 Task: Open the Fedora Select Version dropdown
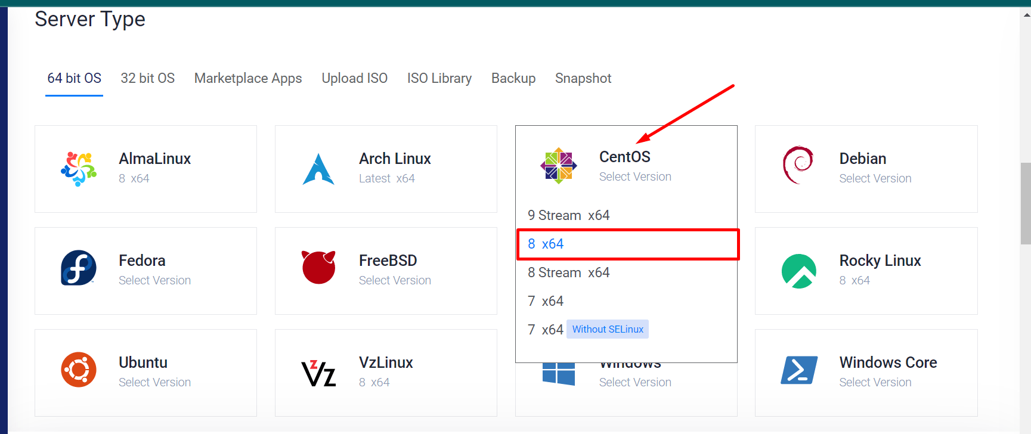154,280
